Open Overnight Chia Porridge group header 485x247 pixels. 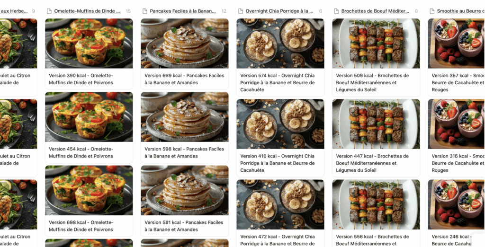(x=280, y=11)
